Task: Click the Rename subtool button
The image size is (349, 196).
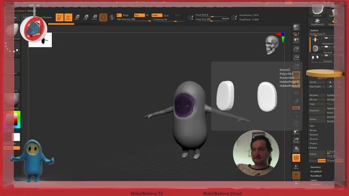Action: pyautogui.click(x=317, y=95)
